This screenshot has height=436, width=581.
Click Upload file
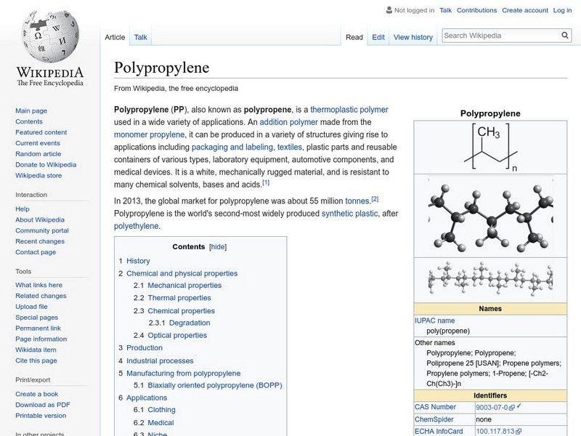(31, 307)
